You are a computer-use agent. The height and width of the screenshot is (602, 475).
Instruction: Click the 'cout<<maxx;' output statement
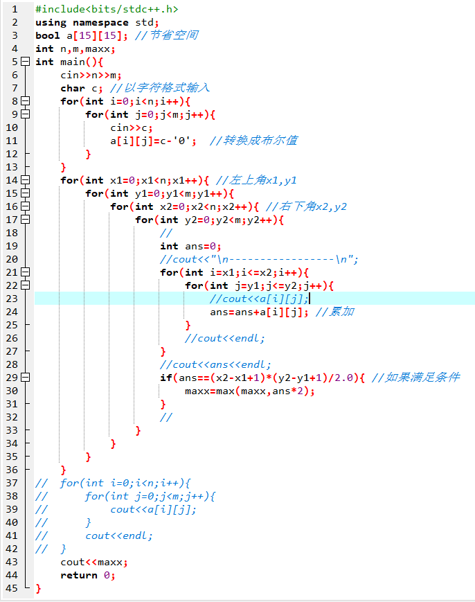94,562
